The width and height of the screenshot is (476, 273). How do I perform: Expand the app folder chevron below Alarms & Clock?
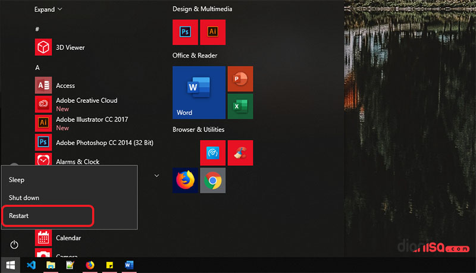(x=157, y=175)
